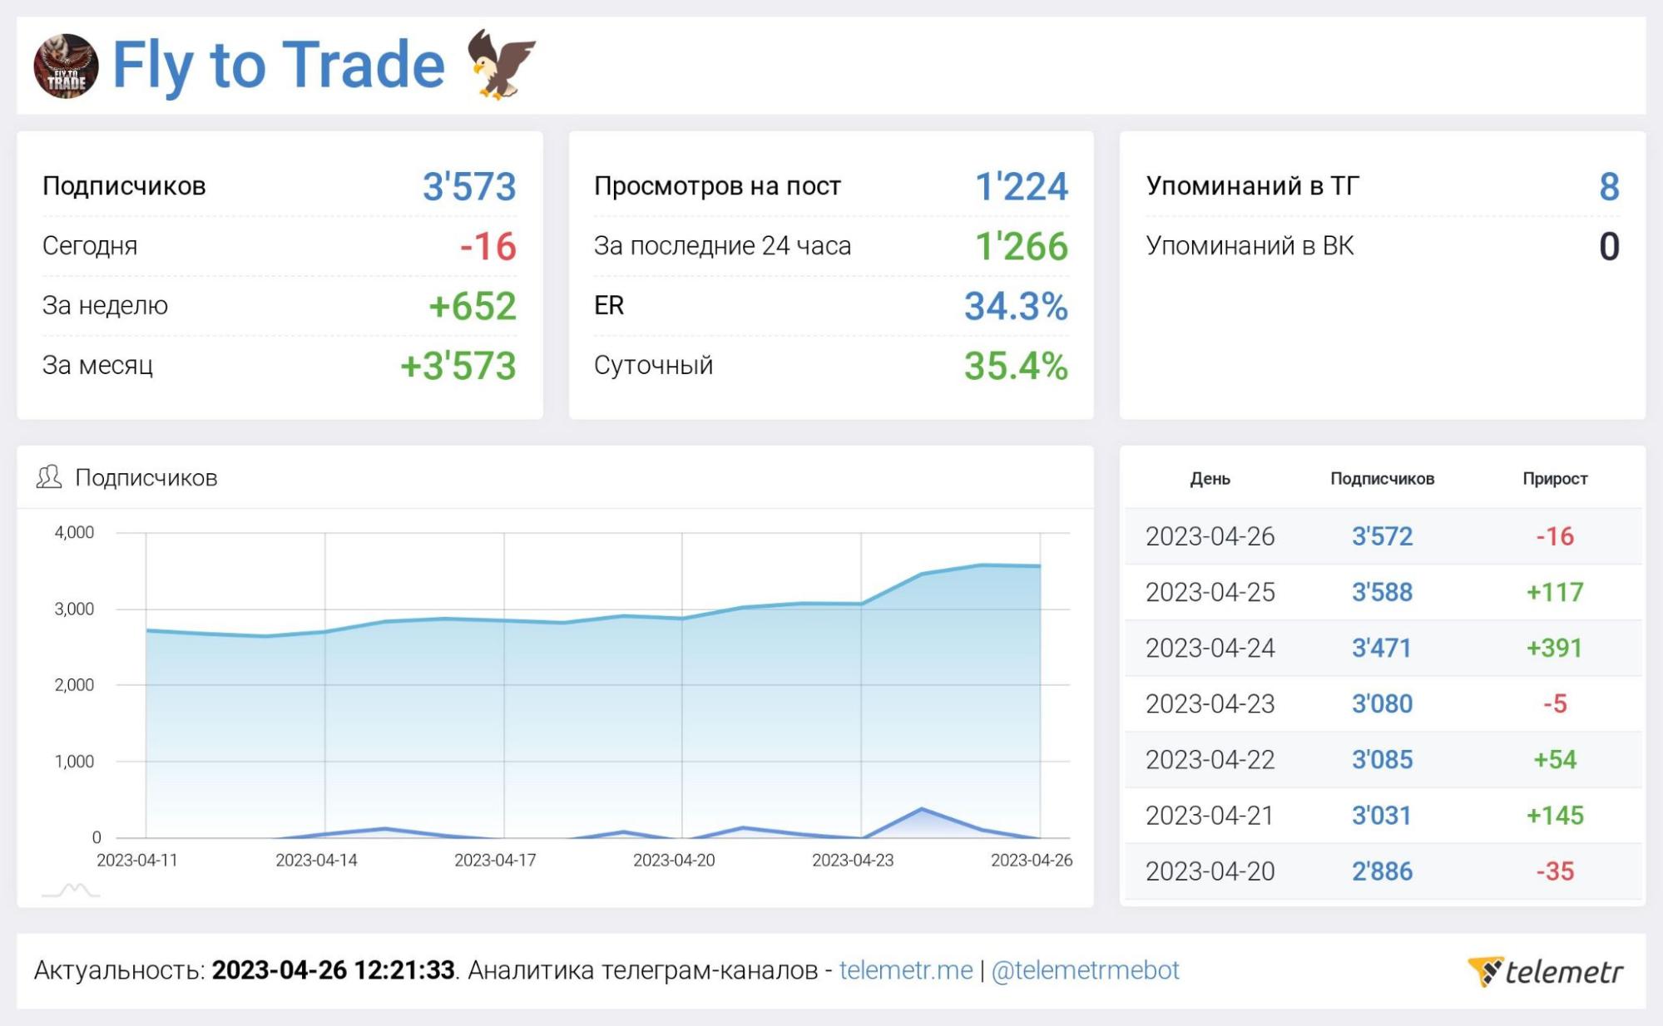Click growth value +391

(x=1555, y=648)
